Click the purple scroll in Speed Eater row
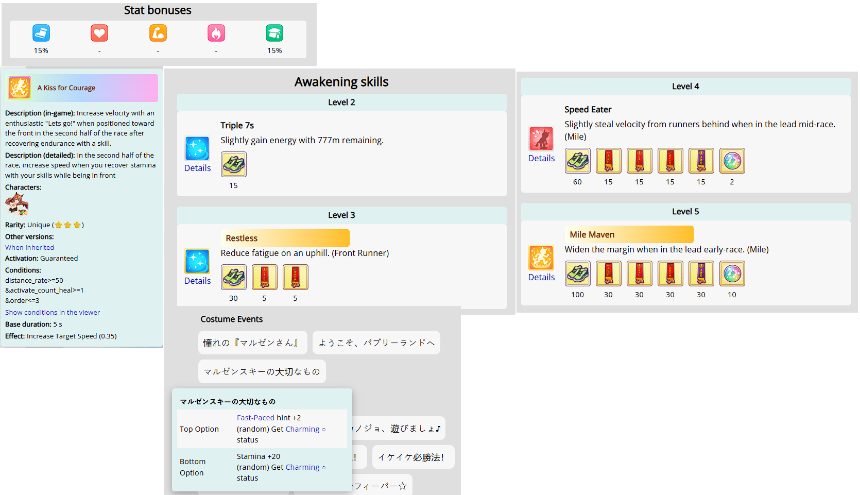 click(701, 161)
